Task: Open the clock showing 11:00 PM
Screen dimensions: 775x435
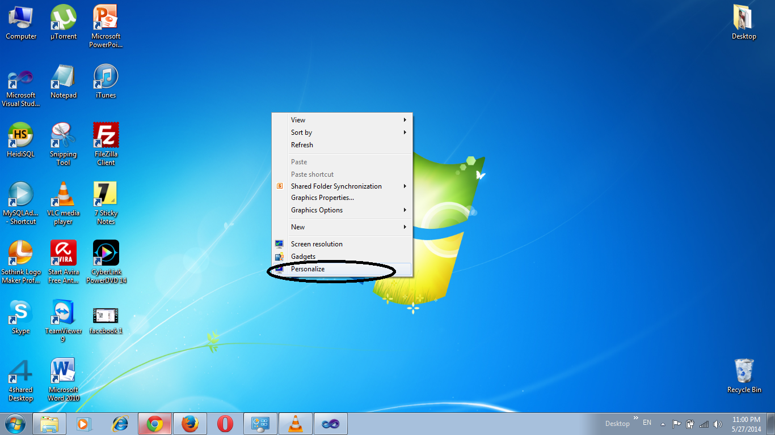Action: click(746, 424)
